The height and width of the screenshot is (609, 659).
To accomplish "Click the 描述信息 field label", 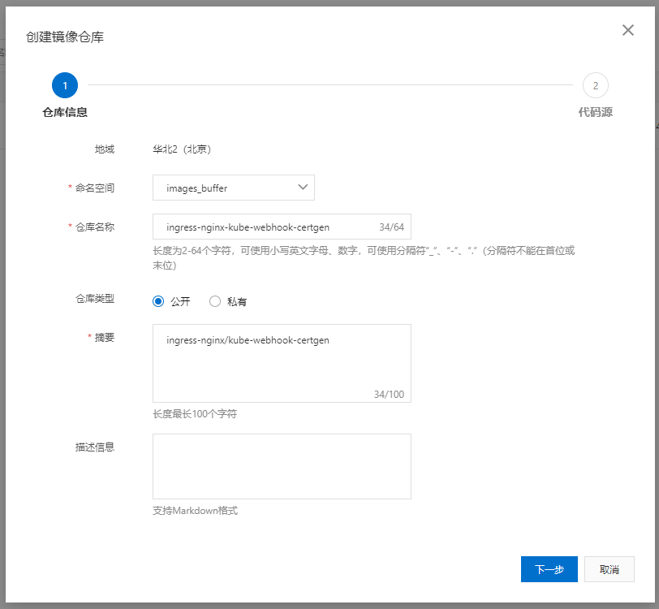I will coord(95,447).
